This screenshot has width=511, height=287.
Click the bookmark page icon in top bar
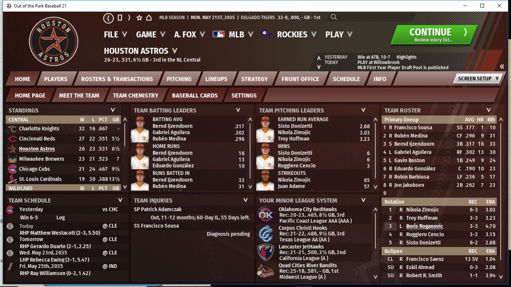(120, 18)
